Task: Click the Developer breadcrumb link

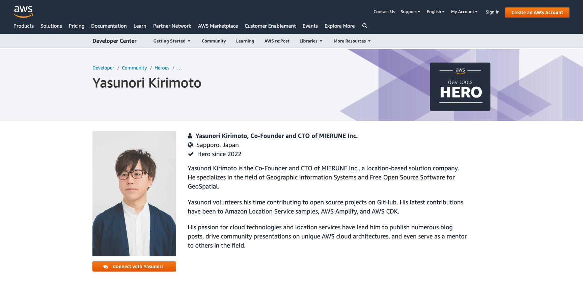Action: [103, 68]
